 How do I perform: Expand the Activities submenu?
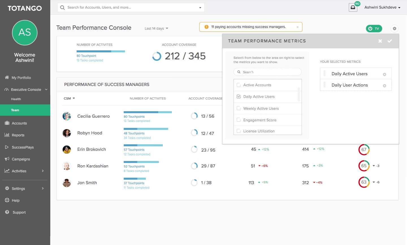coord(43,171)
